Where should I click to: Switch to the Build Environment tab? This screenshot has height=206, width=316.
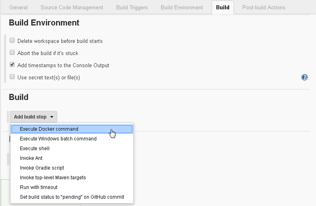click(182, 7)
